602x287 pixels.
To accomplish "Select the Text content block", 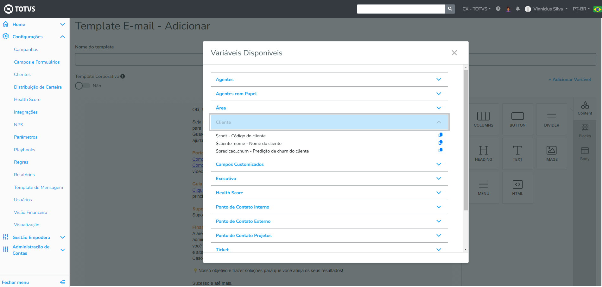I will pos(518,153).
